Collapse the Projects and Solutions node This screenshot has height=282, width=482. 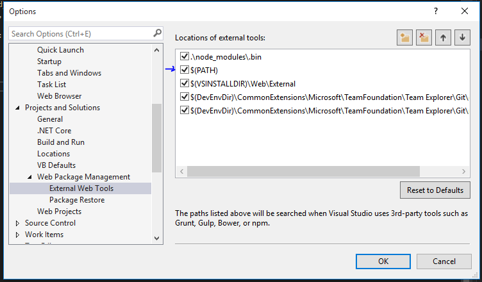pos(17,108)
